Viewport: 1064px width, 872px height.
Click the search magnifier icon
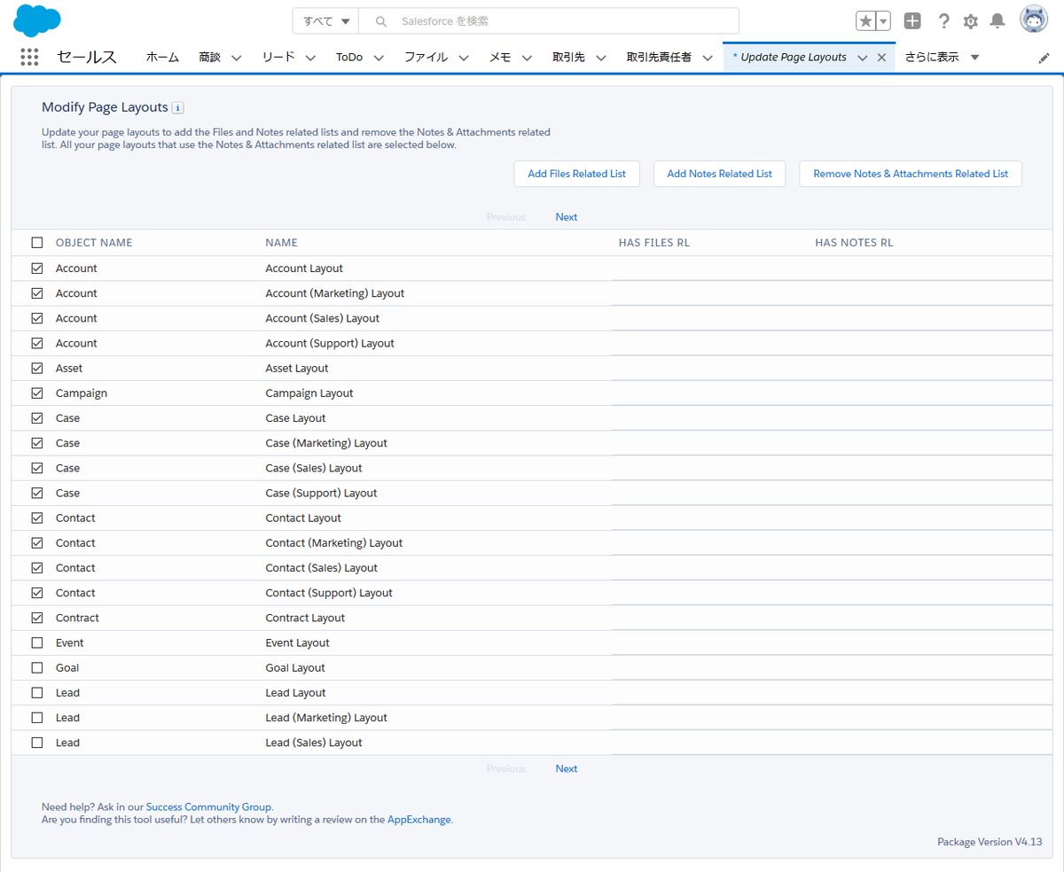pyautogui.click(x=381, y=21)
